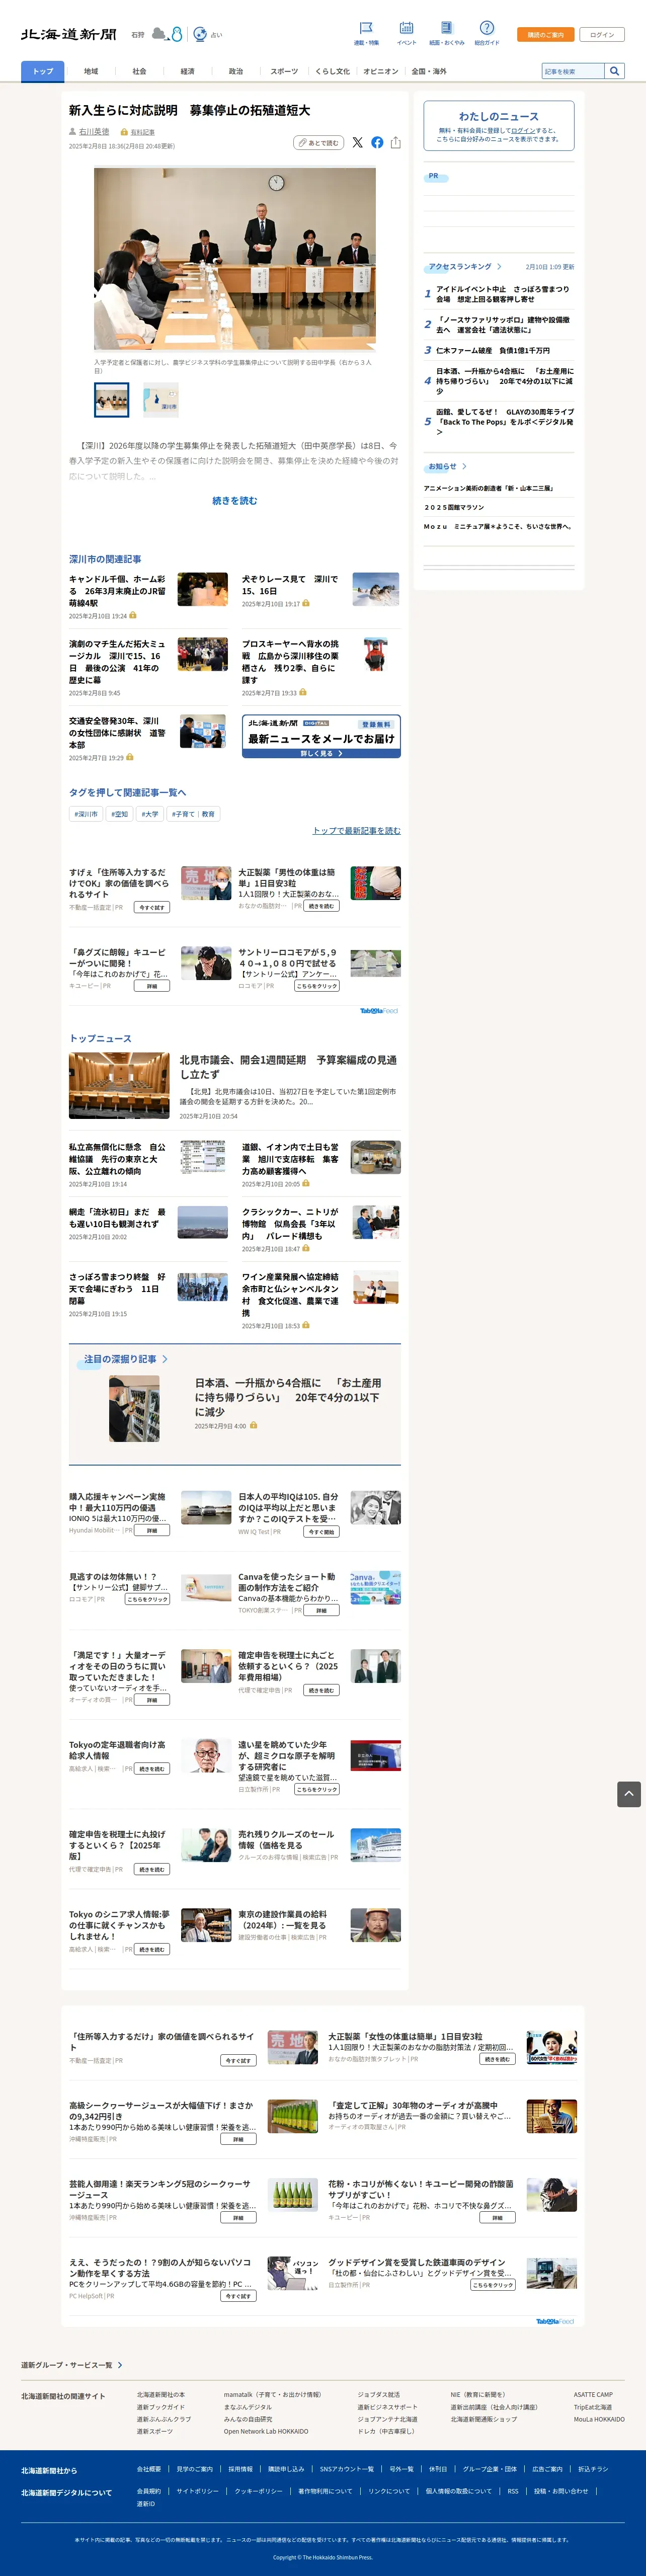Open the 日本酒 feature article photo
The height and width of the screenshot is (2576, 646).
point(134,1408)
